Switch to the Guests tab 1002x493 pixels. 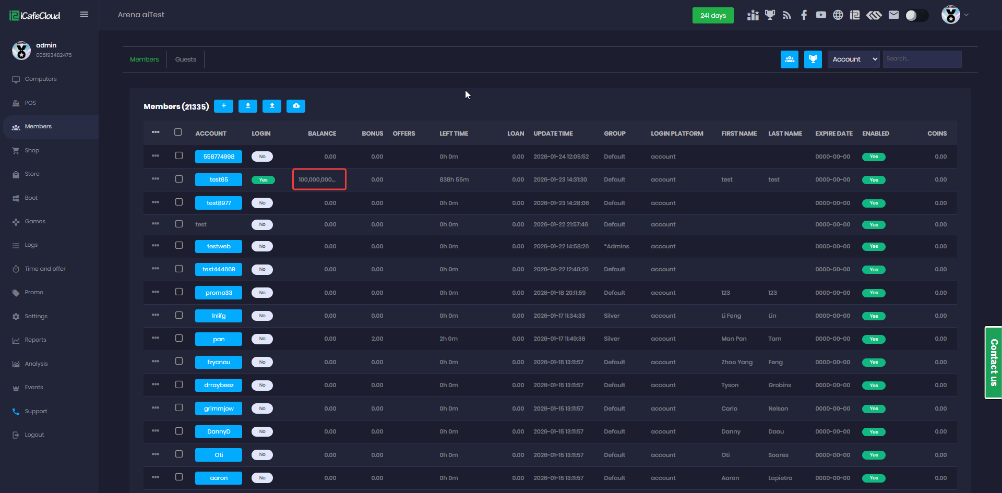tap(185, 59)
